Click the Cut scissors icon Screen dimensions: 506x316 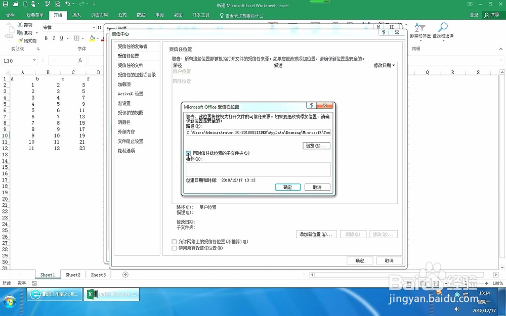pyautogui.click(x=20, y=24)
